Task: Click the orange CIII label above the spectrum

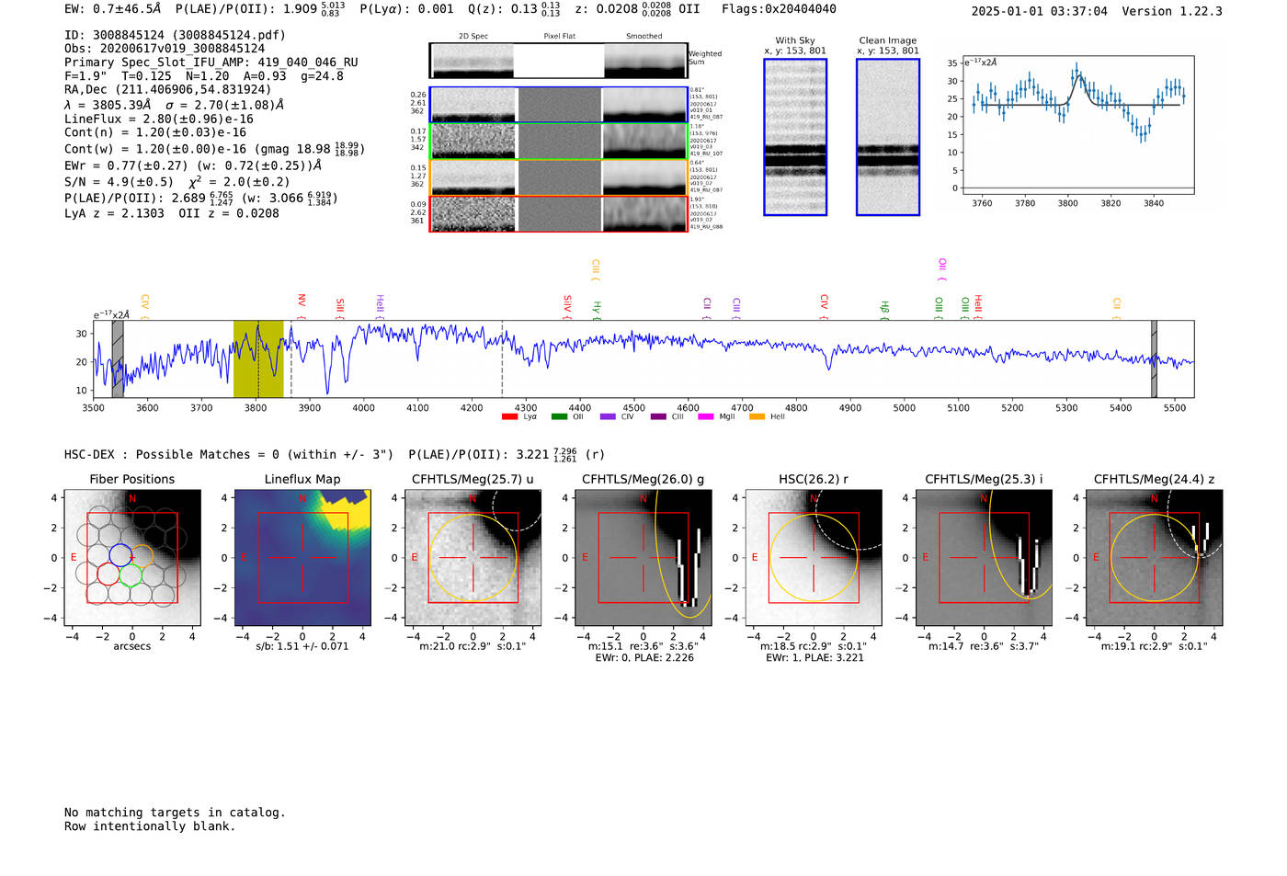Action: click(x=596, y=268)
